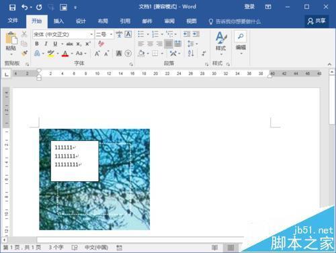The height and width of the screenshot is (253, 336).
Task: Click the 中文(中国) language indicator
Action: coord(96,248)
